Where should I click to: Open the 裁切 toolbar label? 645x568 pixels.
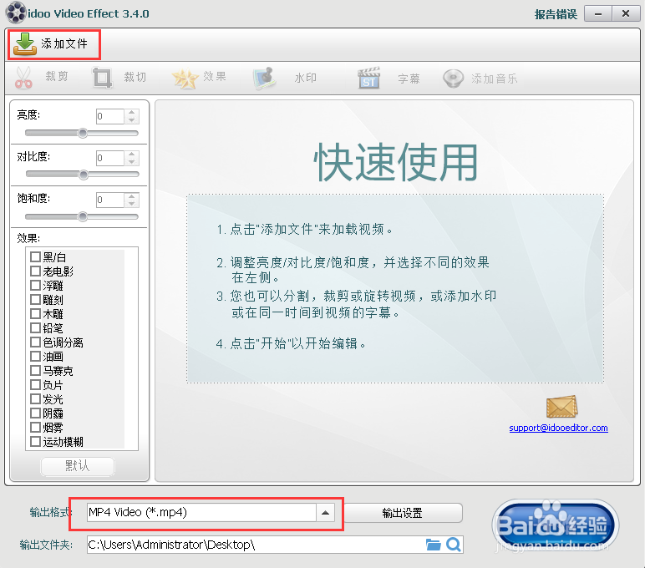click(x=135, y=77)
